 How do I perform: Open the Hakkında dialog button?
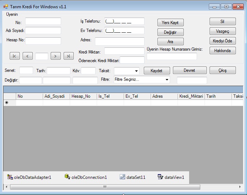point(223,51)
